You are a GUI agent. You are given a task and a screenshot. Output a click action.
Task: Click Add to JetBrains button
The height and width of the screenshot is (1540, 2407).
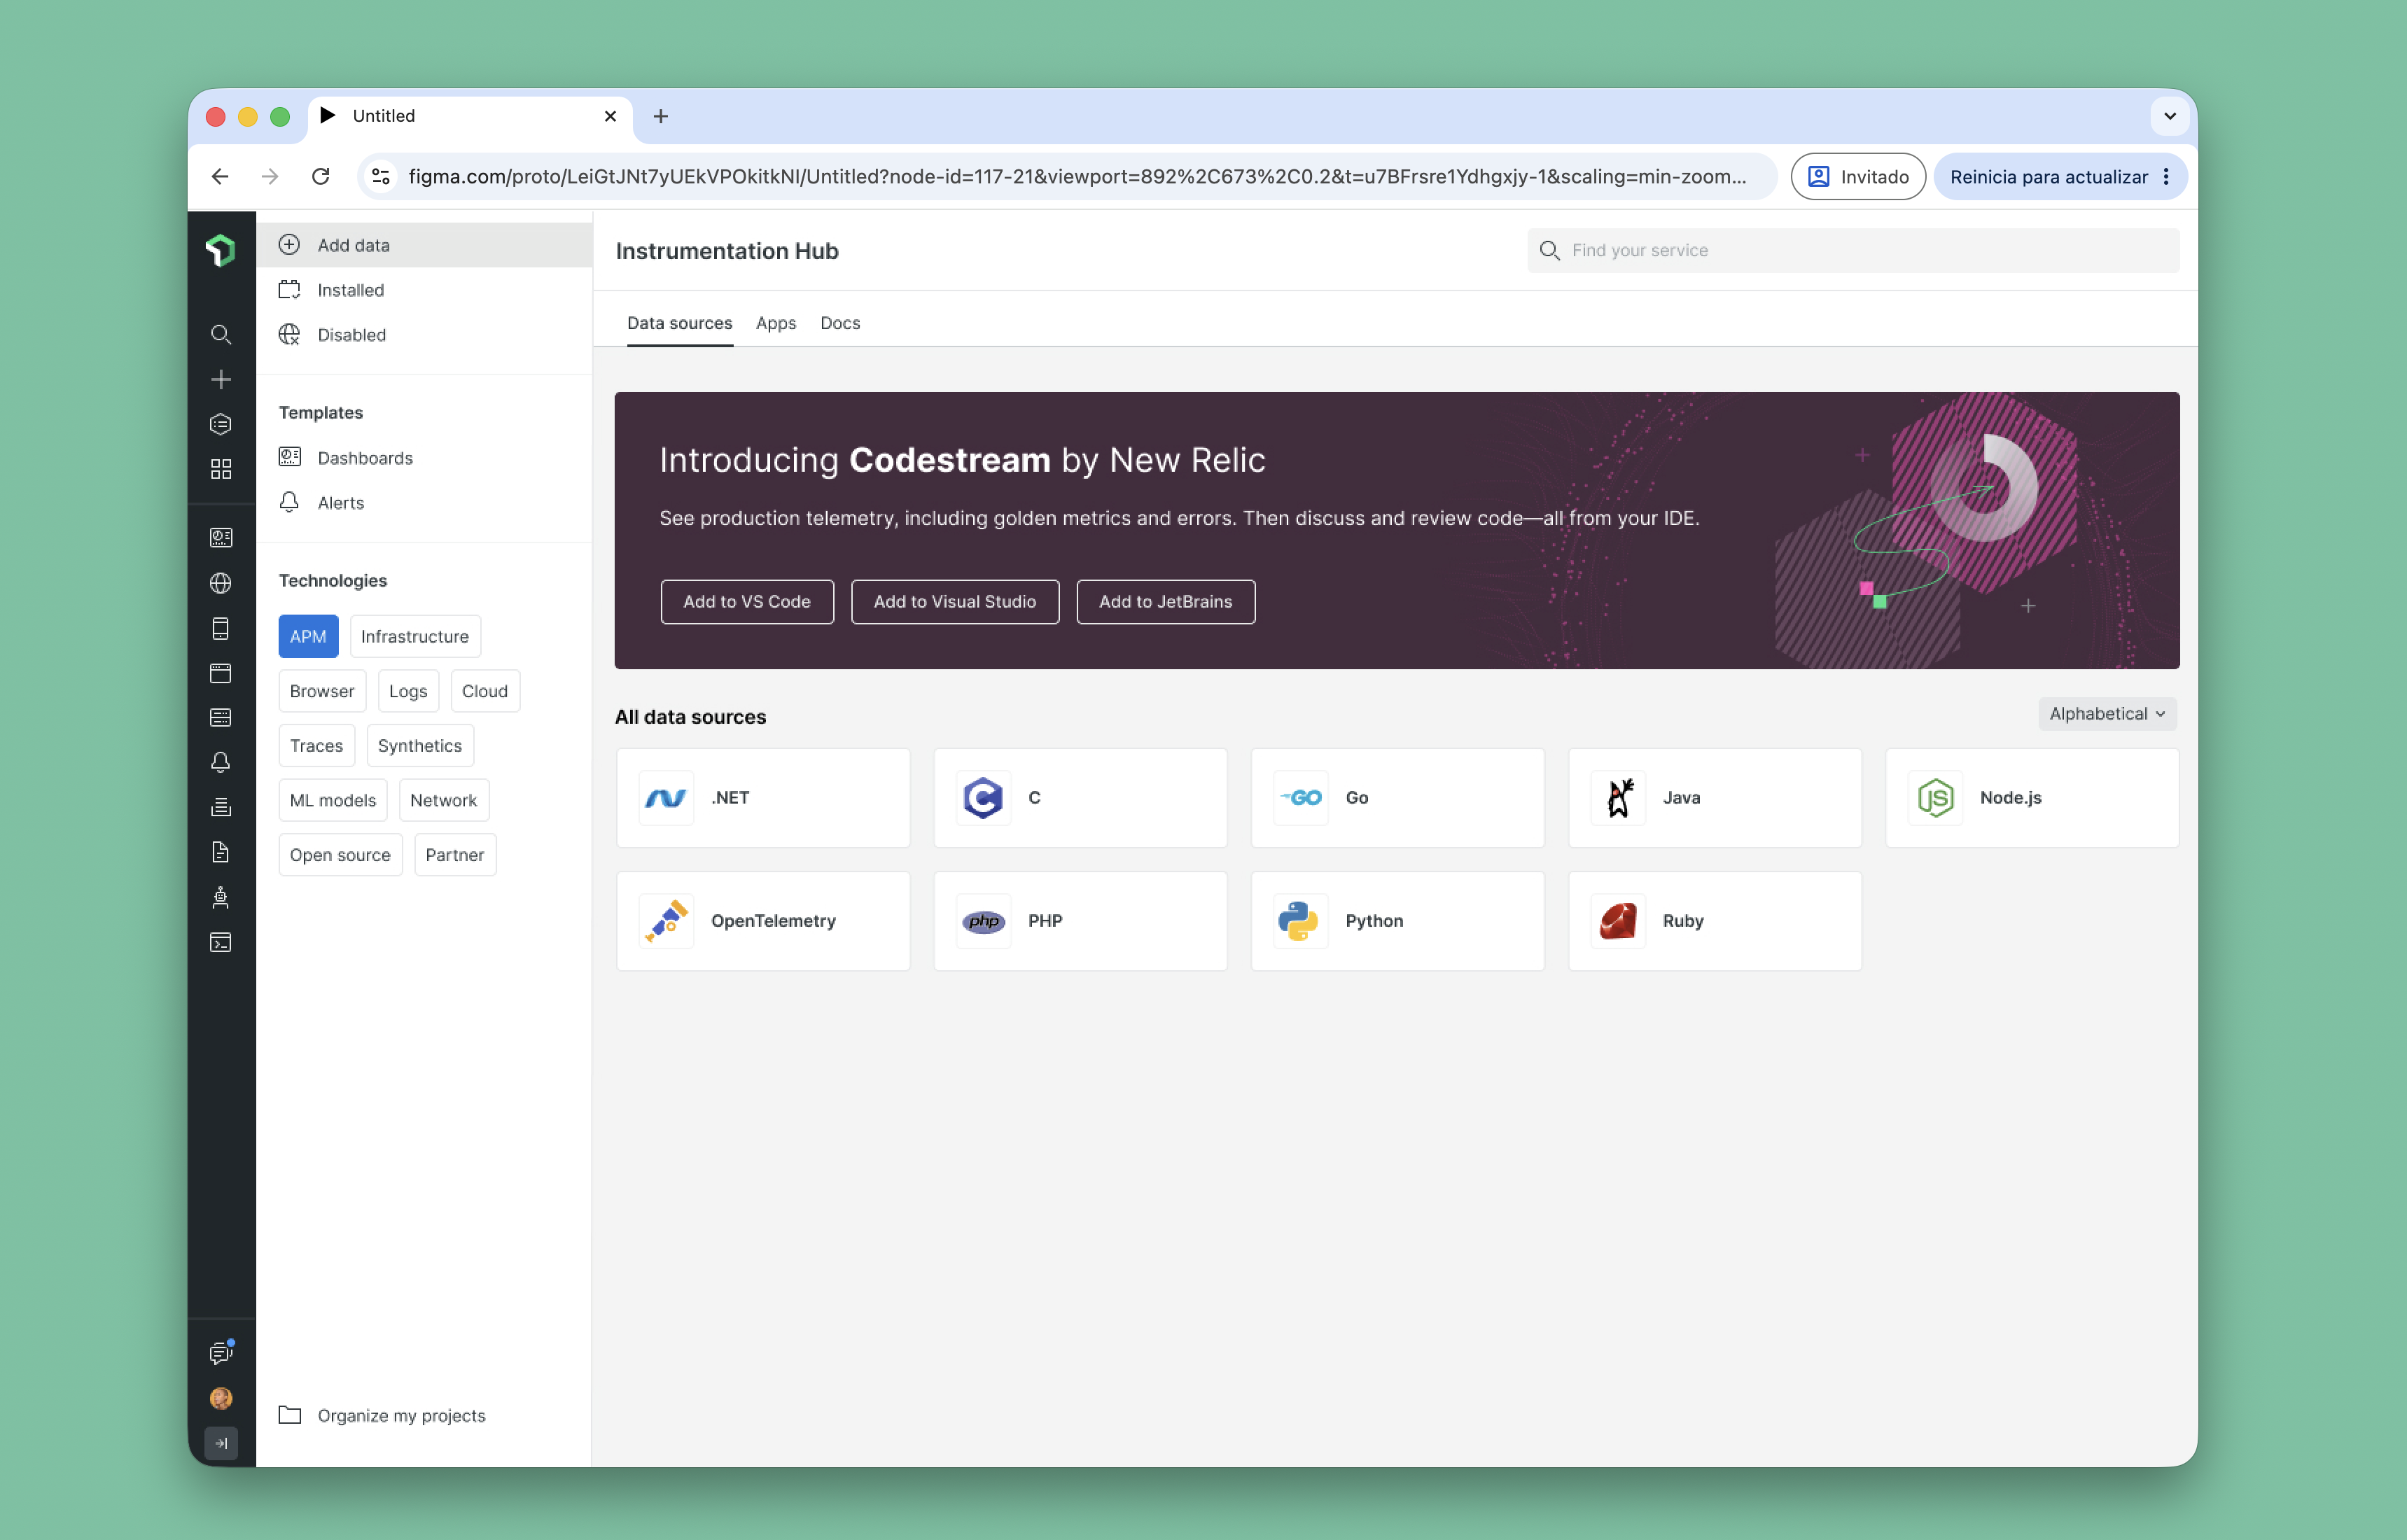1166,602
